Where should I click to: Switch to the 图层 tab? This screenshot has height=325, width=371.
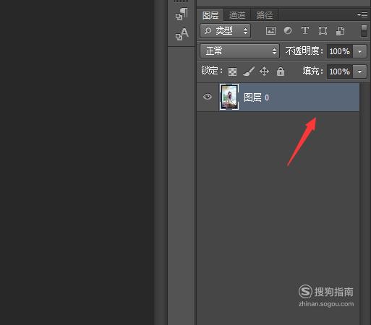[210, 15]
